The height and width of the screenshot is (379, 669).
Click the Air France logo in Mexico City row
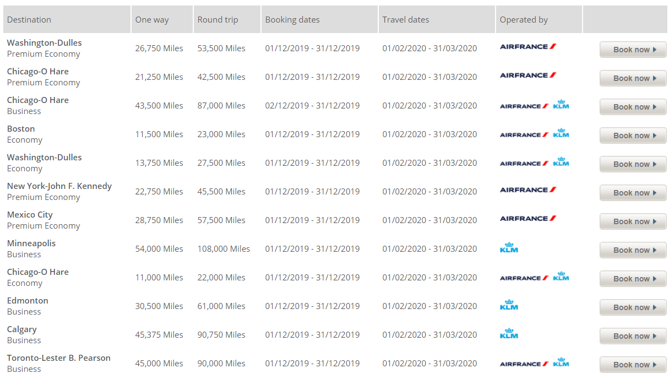point(527,219)
